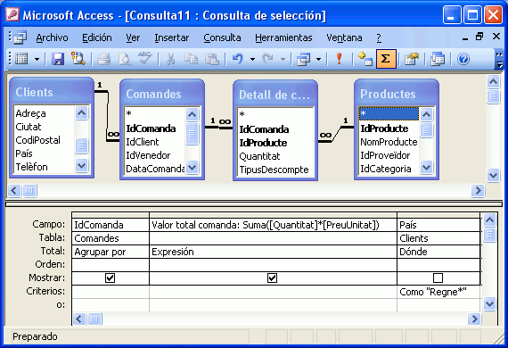This screenshot has height=348, width=508.
Task: Uncheck Mostrar for Valor total comanda column
Action: [x=272, y=278]
